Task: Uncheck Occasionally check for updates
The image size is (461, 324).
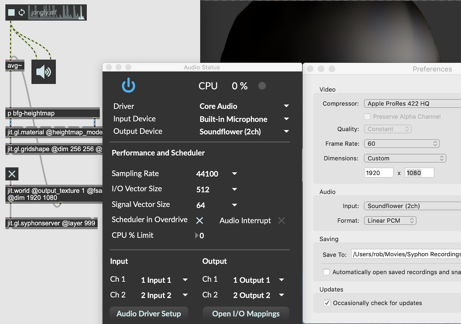Action: tap(327, 303)
